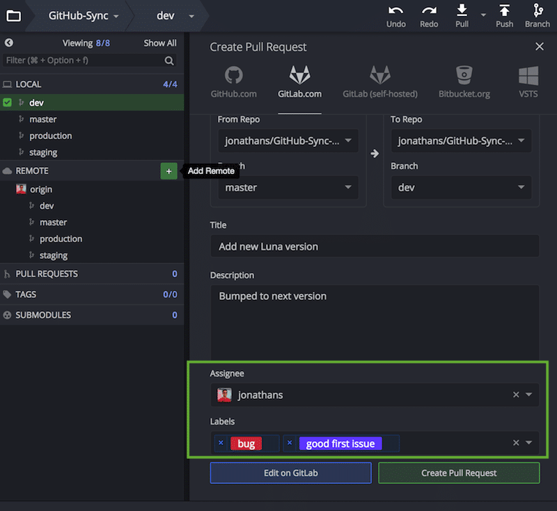
Task: Create a new branch via Branch icon
Action: coord(538,16)
